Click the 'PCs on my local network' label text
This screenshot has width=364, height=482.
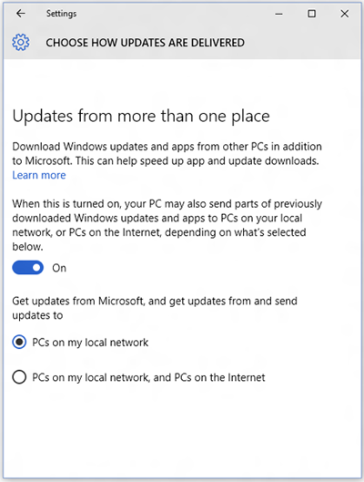point(90,343)
